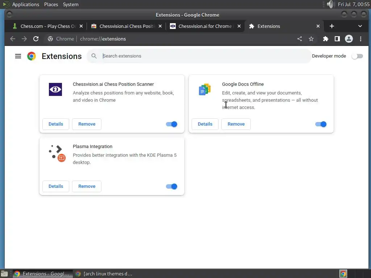Focus the Search extensions field

click(x=199, y=56)
